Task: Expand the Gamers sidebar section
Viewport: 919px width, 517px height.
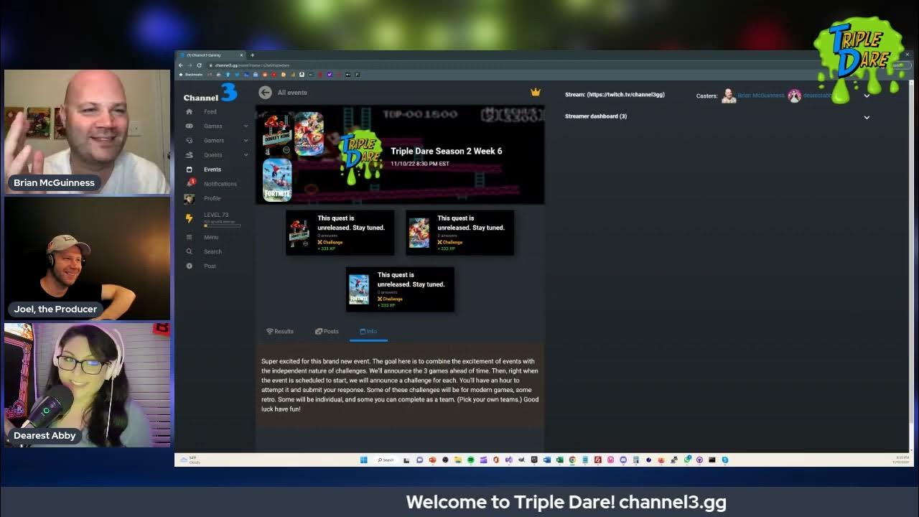Action: pyautogui.click(x=246, y=141)
